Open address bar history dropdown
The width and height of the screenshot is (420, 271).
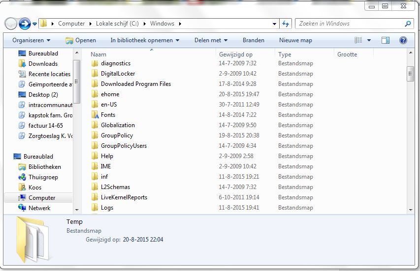pos(274,24)
